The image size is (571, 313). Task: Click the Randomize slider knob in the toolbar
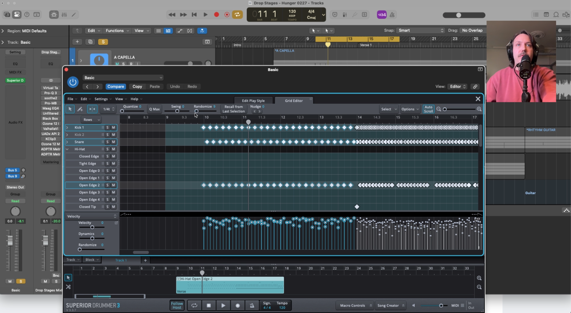(197, 111)
